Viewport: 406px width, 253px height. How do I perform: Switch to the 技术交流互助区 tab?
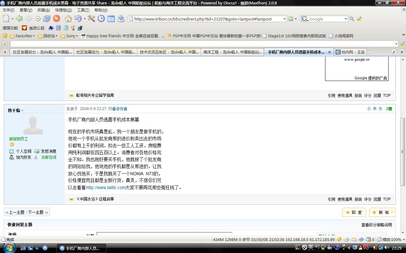click(169, 52)
